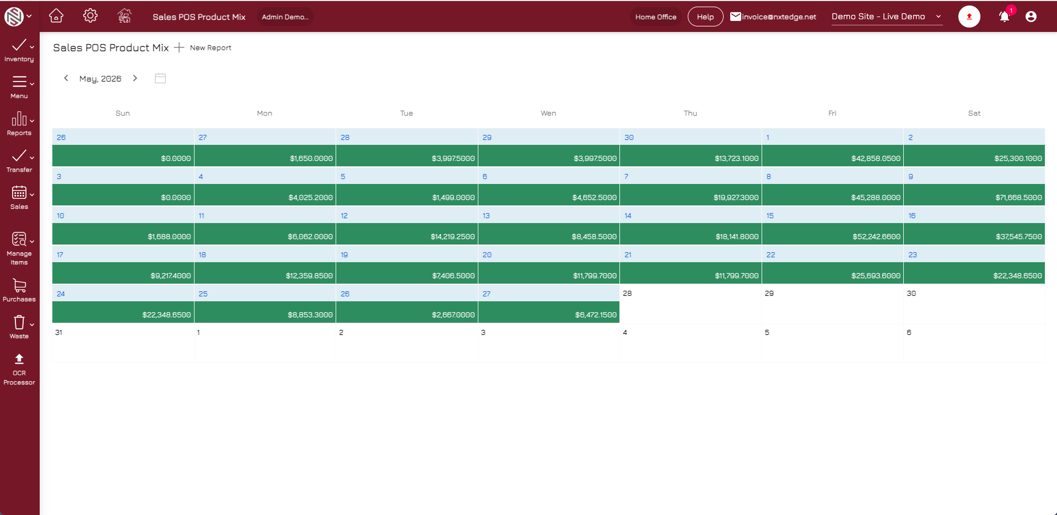This screenshot has height=515, width=1057.
Task: Select the $19,927.3000 entry on May 7
Action: 691,194
